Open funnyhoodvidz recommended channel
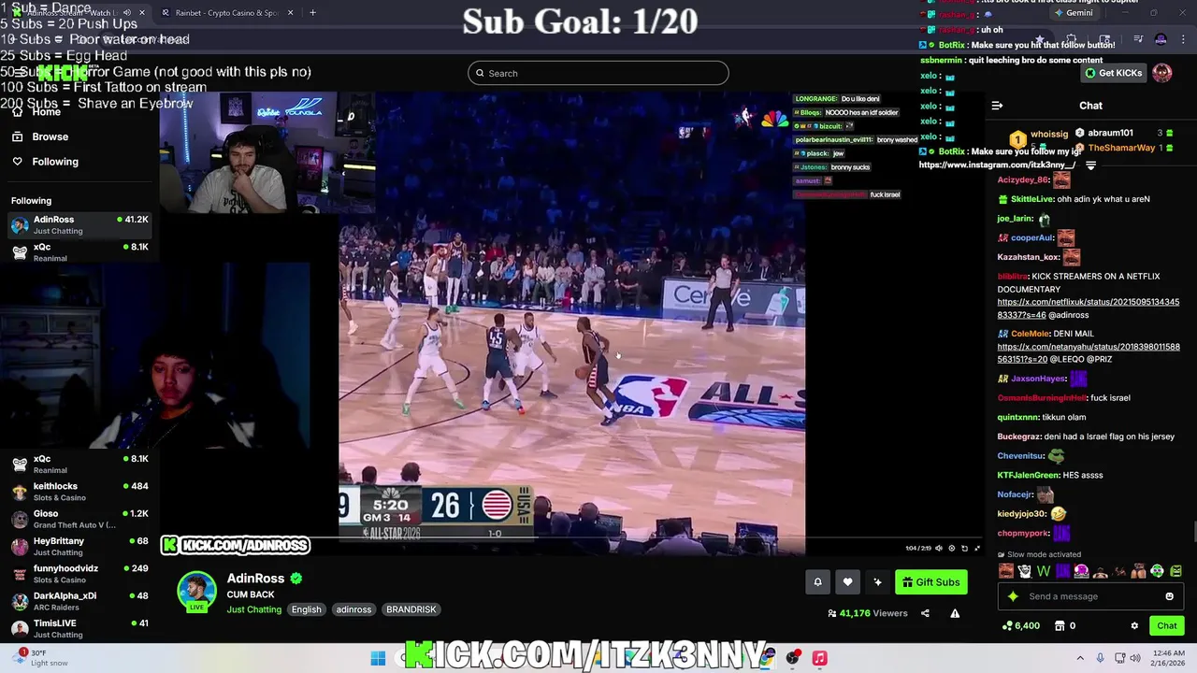The height and width of the screenshot is (673, 1197). click(79, 574)
